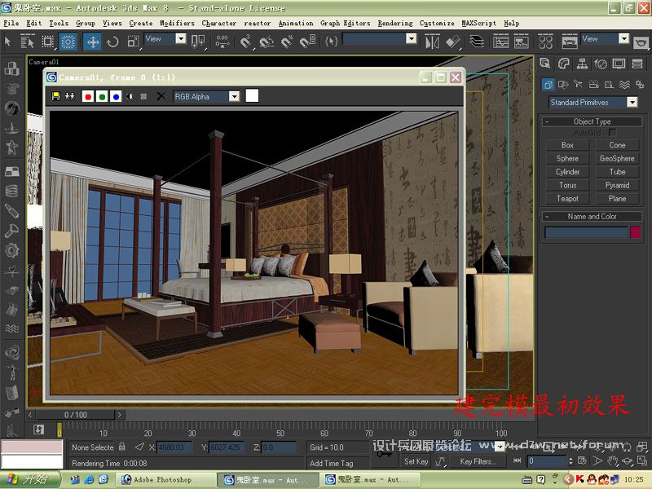The image size is (652, 489).
Task: Switch to Lights creation category
Action: coord(579,84)
